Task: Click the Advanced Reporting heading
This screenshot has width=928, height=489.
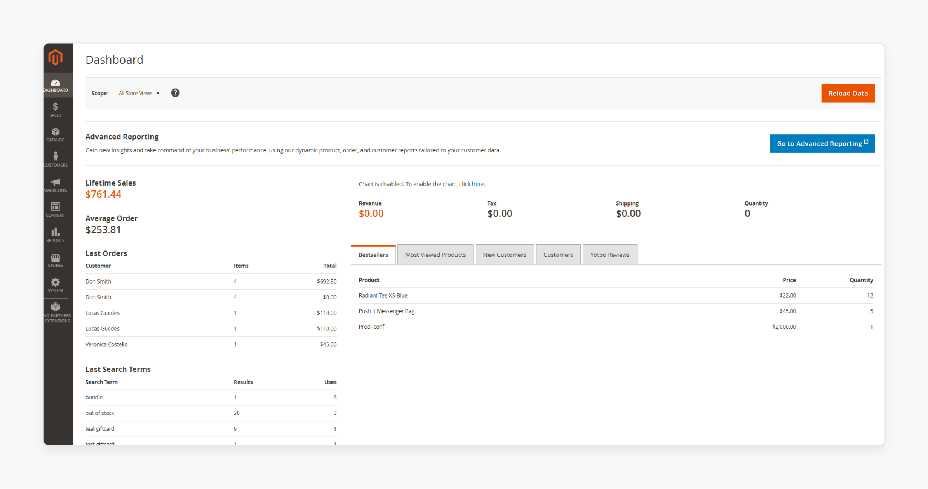Action: pos(122,137)
